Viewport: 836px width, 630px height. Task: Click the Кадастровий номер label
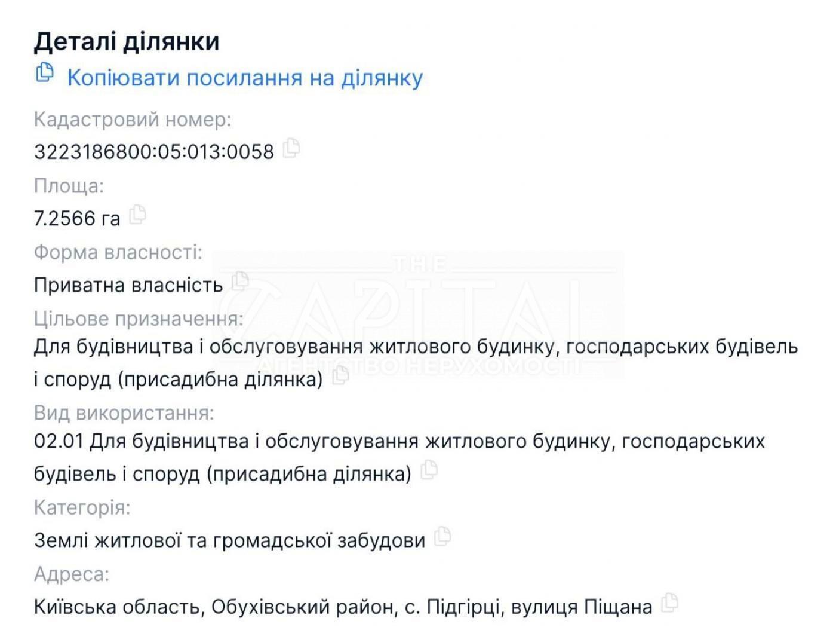[132, 120]
